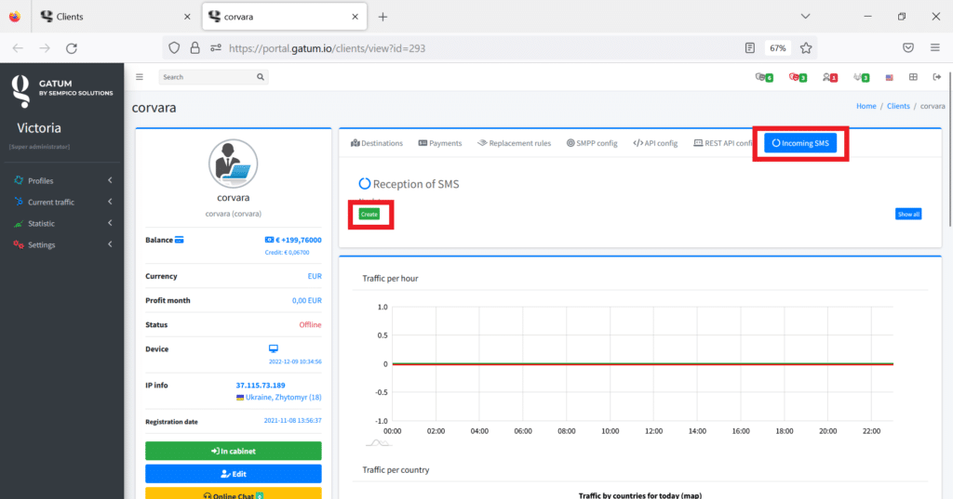Open the US flag language selector
The image size is (953, 499).
[889, 78]
